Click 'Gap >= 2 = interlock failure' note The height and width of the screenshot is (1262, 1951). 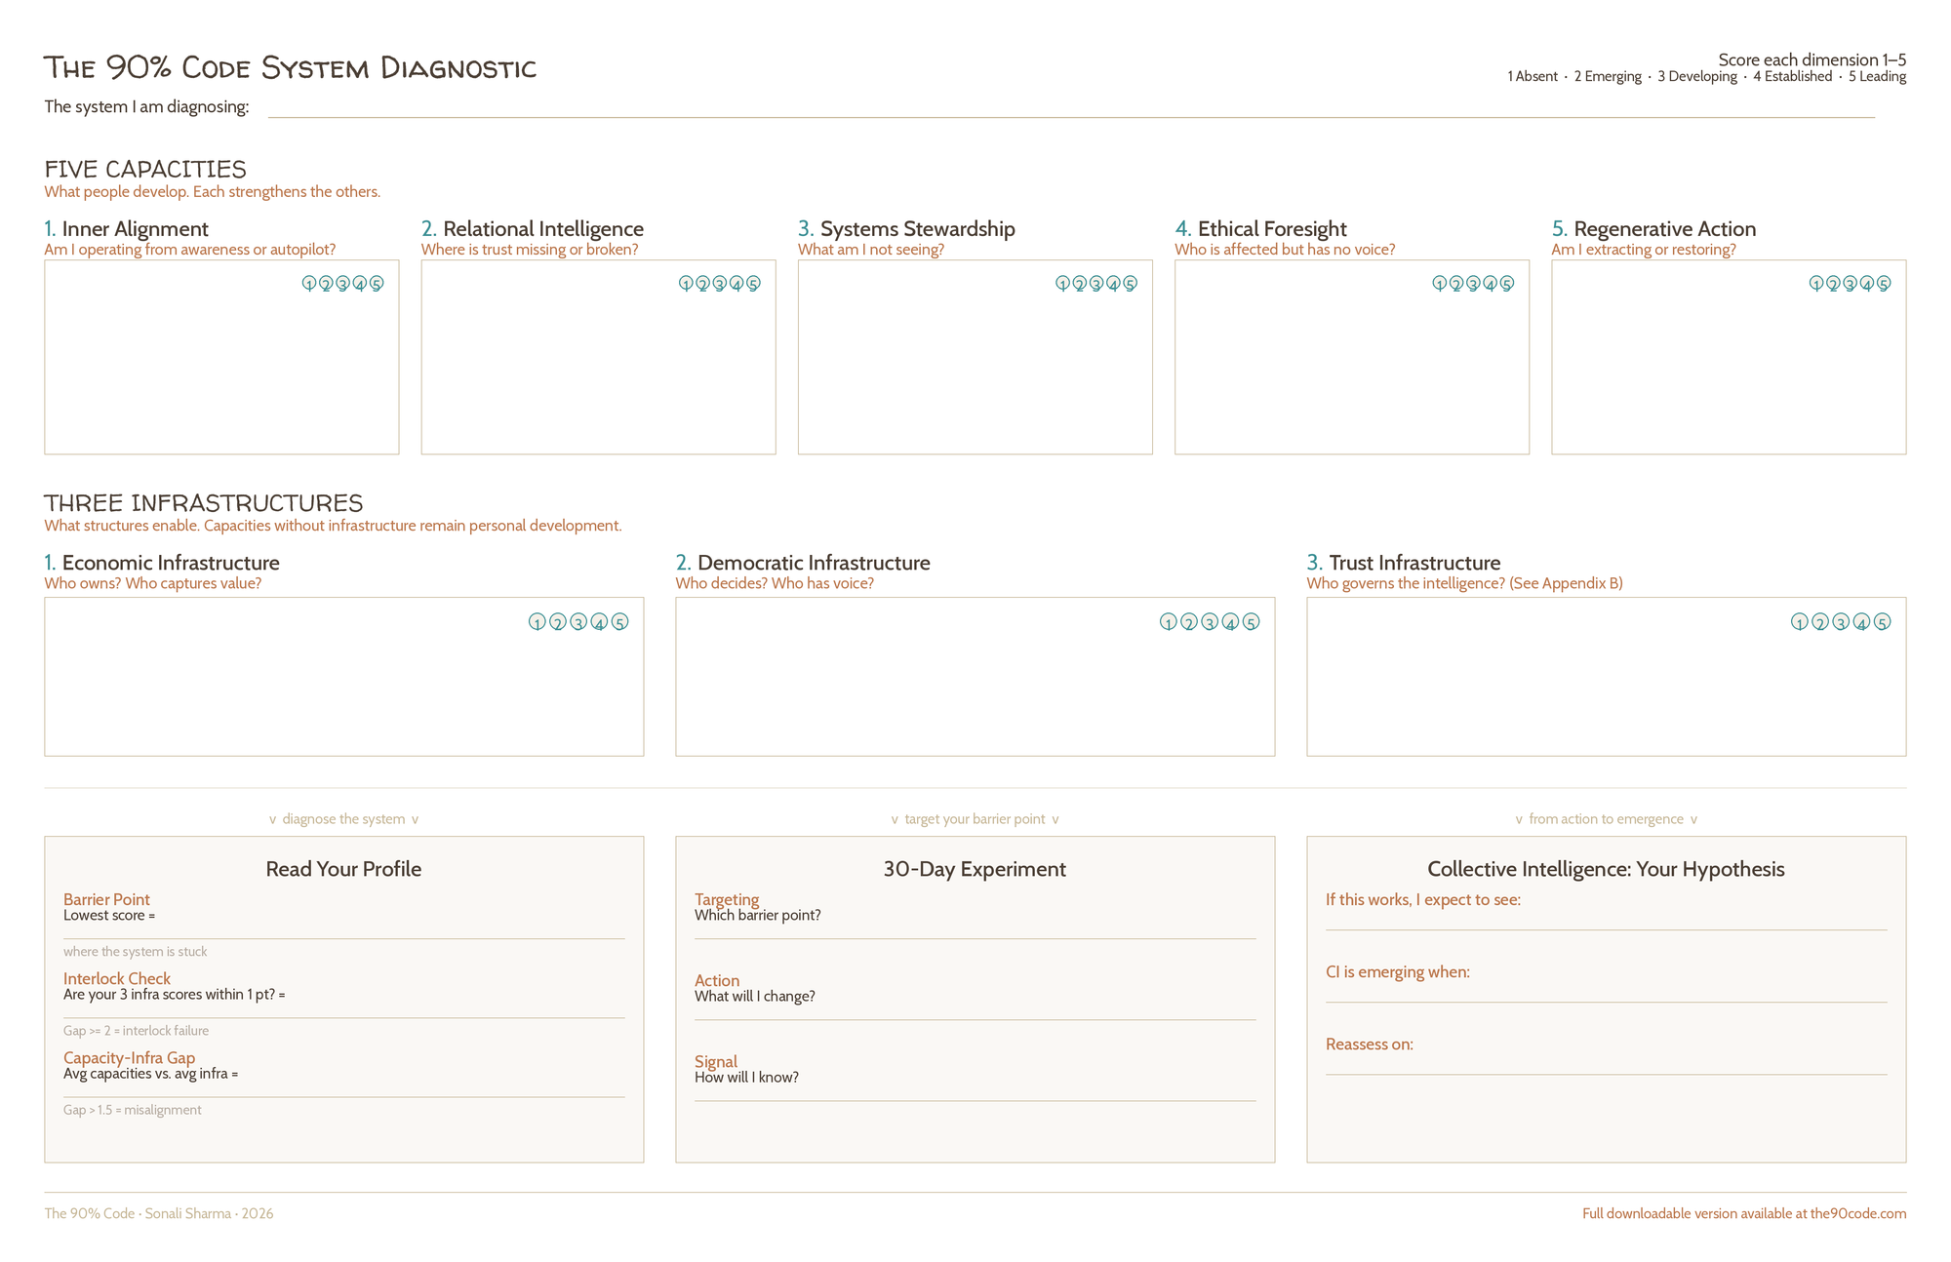coord(136,1031)
